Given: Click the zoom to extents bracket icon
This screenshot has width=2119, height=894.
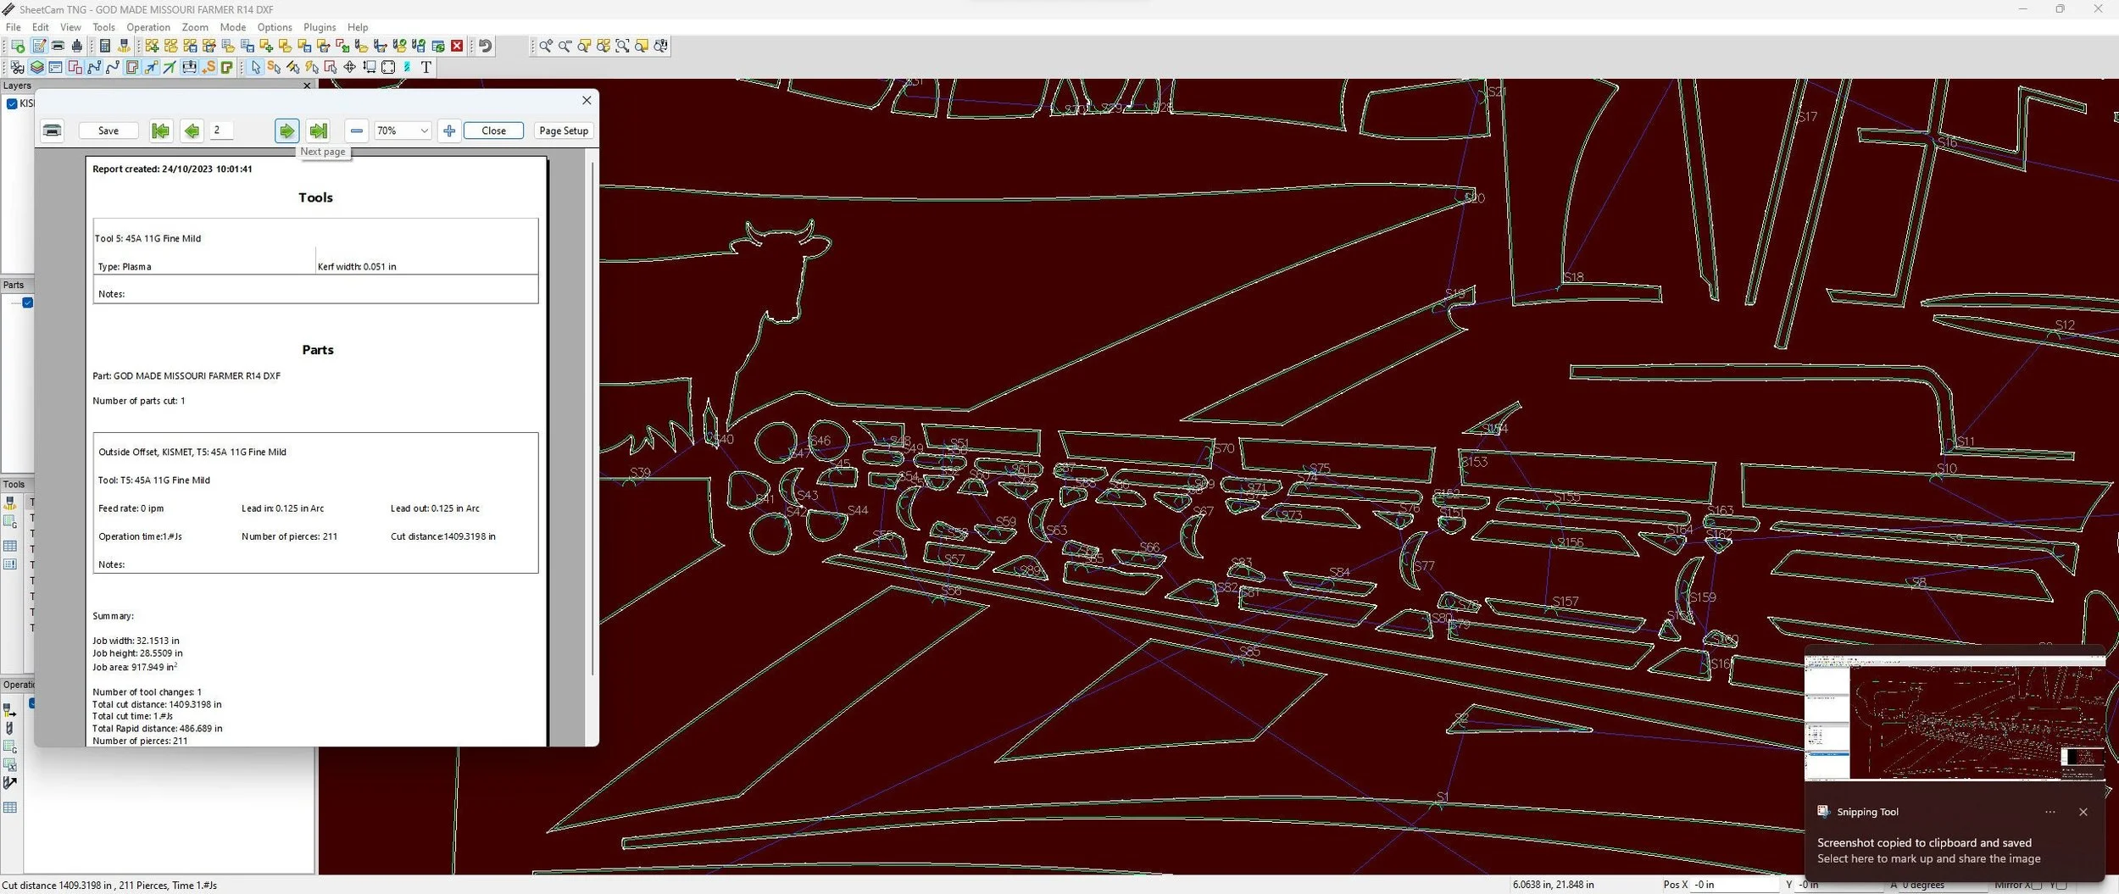Looking at the screenshot, I should (x=623, y=46).
